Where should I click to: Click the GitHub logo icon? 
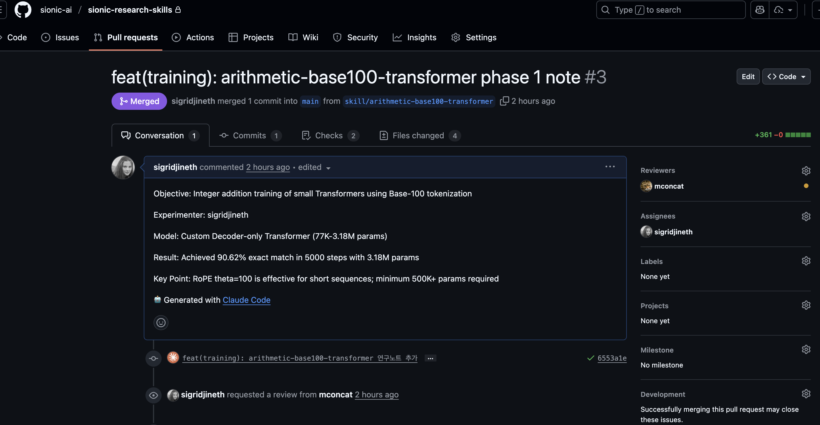click(23, 10)
